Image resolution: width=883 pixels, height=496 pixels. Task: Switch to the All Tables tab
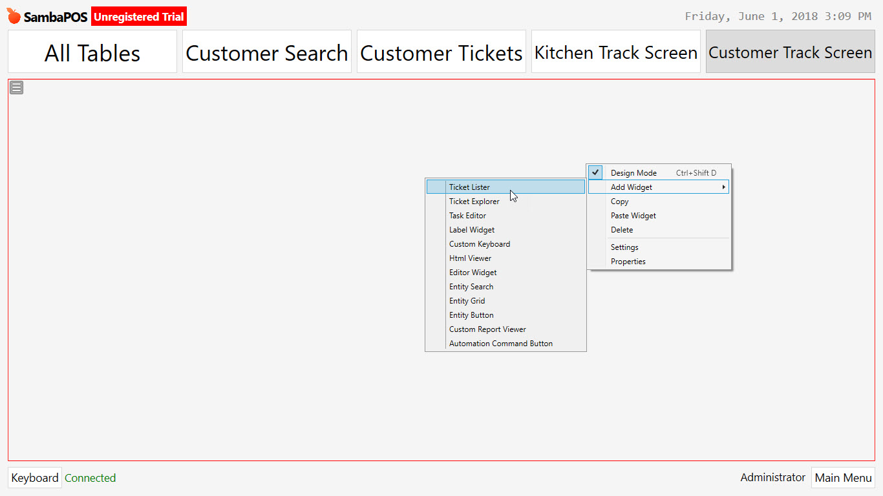click(92, 51)
